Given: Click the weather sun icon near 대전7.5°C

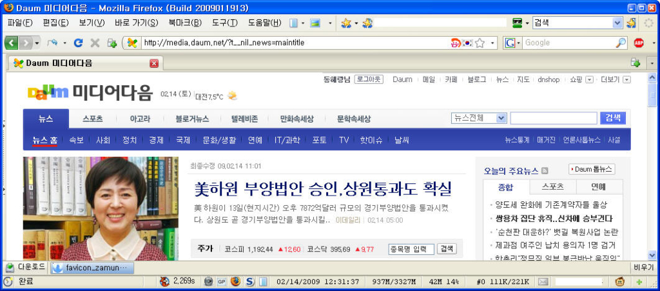Looking at the screenshot, I should (x=232, y=96).
